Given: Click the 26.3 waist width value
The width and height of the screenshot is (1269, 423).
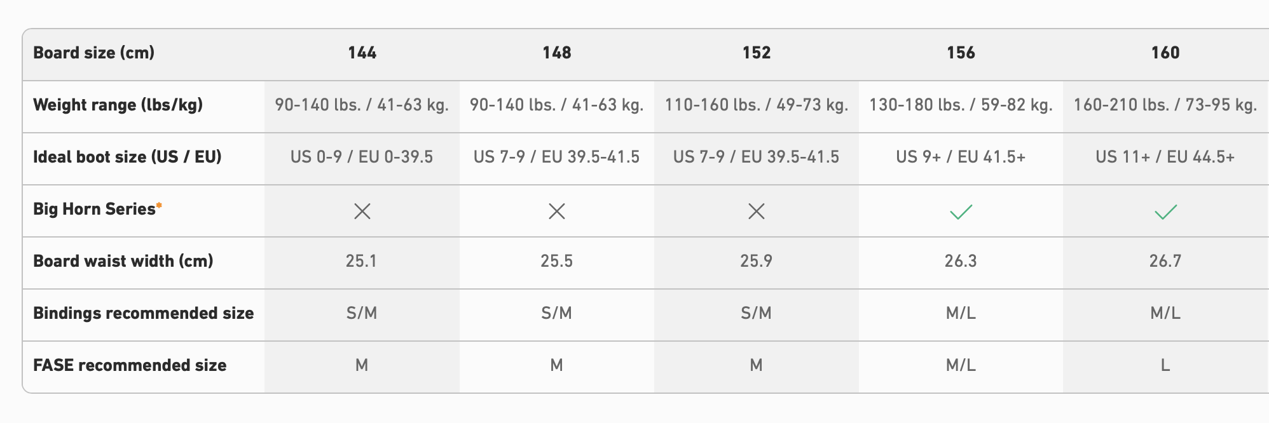Looking at the screenshot, I should click(x=961, y=261).
